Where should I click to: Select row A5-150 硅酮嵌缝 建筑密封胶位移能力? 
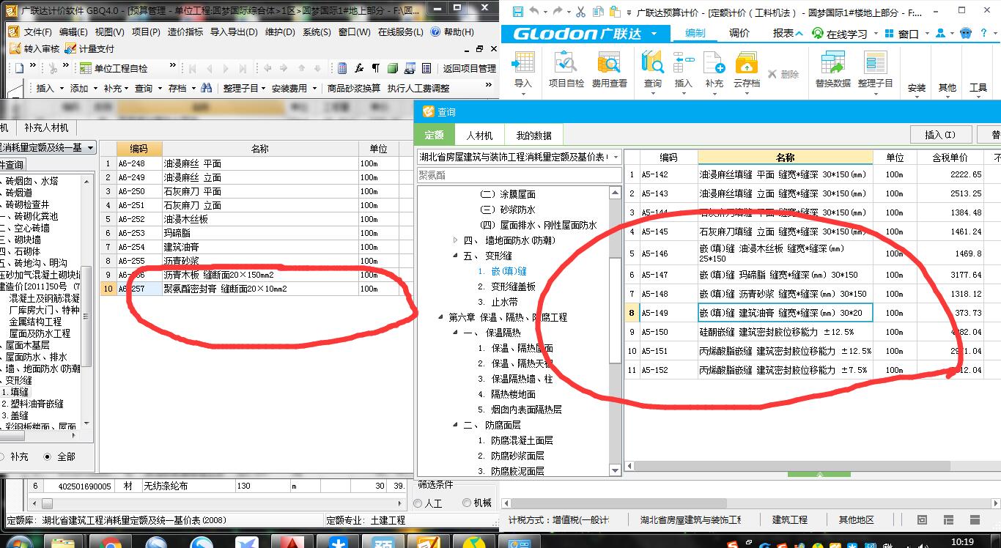813,332
